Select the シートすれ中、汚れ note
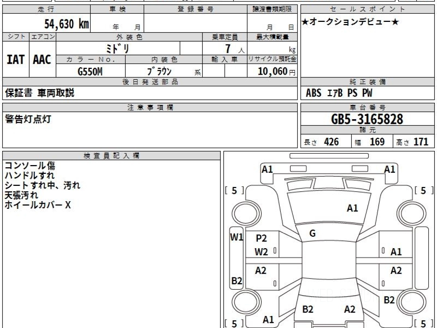Screen dimensions: 437x328 pos(42,186)
